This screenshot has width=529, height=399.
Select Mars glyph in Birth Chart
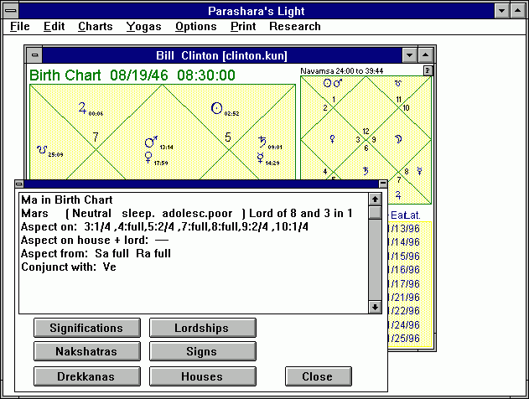pyautogui.click(x=151, y=142)
